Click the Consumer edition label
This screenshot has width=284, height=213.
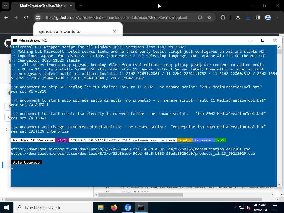click(x=204, y=140)
